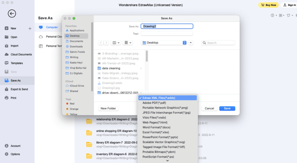Viewport: 297px width, 163px height.
Task: Open iCloud Drive in the dialog sidebar
Action: point(76,86)
